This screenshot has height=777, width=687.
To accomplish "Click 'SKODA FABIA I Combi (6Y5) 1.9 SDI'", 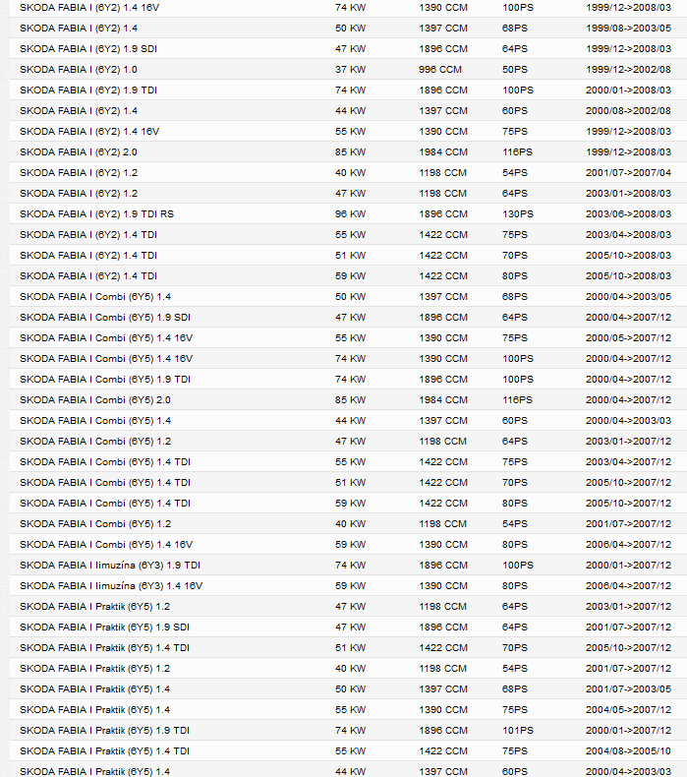I will pyautogui.click(x=105, y=317).
